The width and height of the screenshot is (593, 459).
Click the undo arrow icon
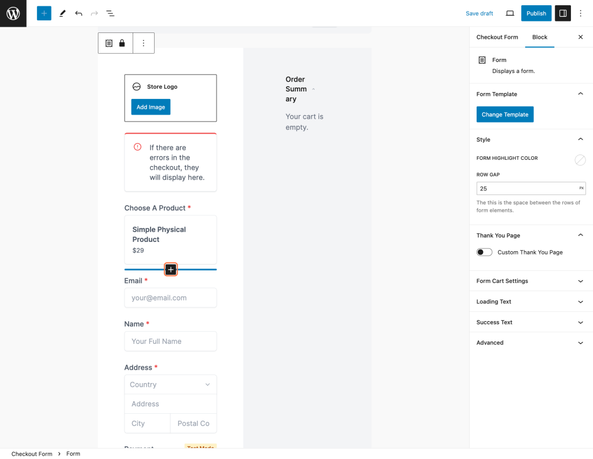[x=79, y=13]
